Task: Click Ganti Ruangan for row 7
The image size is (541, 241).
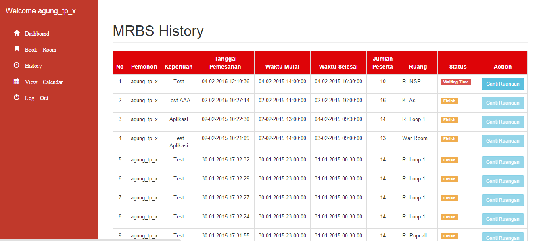Action: pyautogui.click(x=503, y=200)
